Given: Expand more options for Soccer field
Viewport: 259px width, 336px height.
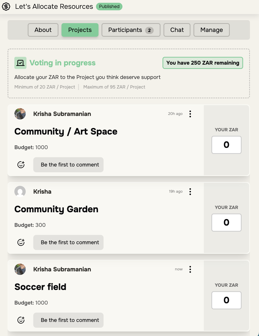Looking at the screenshot, I should [x=190, y=269].
